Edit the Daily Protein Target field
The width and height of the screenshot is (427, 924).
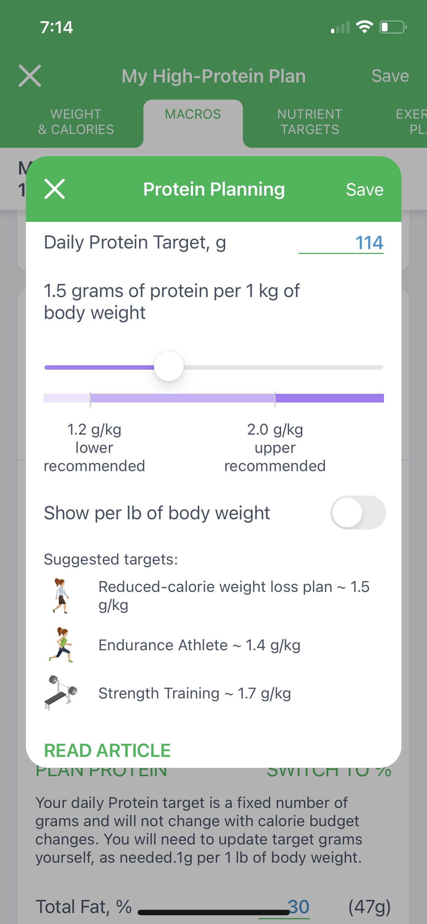341,243
